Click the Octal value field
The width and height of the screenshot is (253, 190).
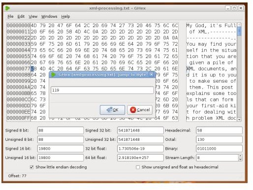click(219, 139)
